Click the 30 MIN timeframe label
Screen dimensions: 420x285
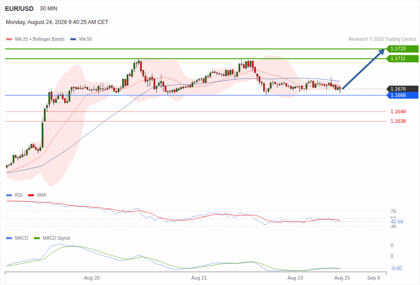pyautogui.click(x=48, y=9)
